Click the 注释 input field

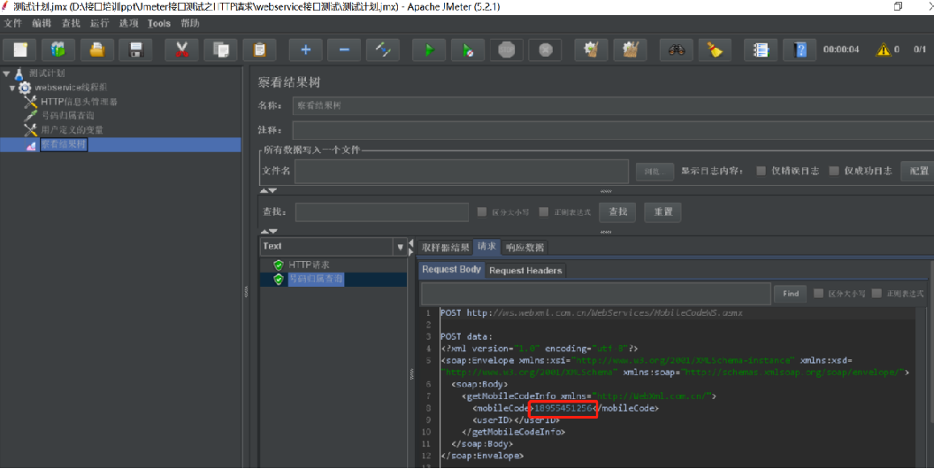(x=613, y=130)
